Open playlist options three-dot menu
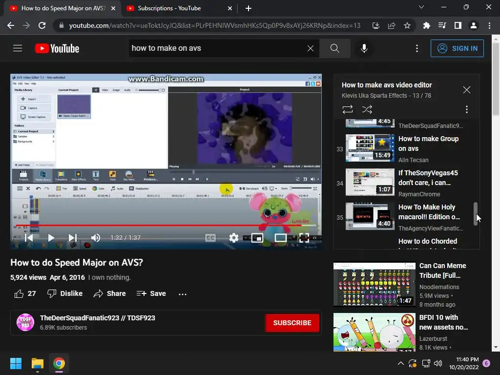The height and width of the screenshot is (375, 500). pos(466,109)
